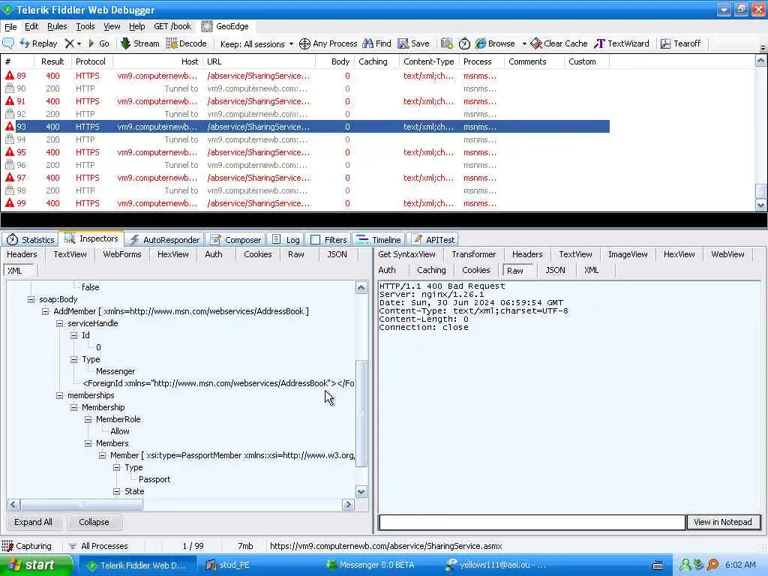Open the Filters tab
768x576 pixels.
click(328, 239)
